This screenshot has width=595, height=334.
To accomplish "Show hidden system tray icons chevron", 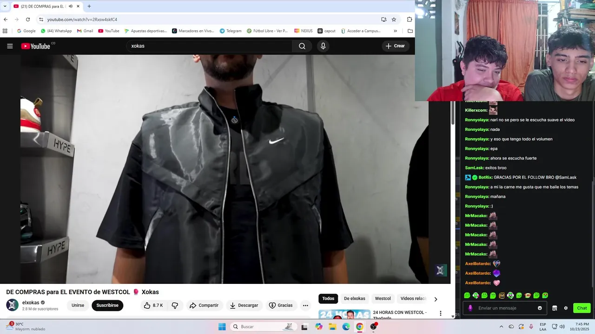I will 501,327.
